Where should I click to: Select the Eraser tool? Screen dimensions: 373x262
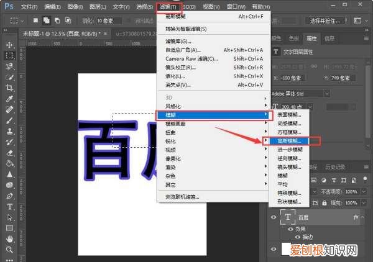click(x=9, y=153)
